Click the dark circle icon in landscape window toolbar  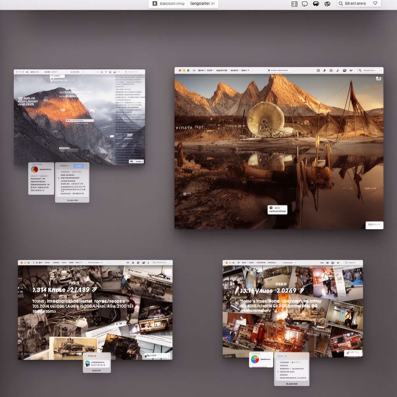(x=344, y=71)
